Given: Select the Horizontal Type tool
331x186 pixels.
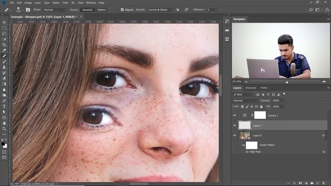Looking at the screenshot, I should 4,106.
